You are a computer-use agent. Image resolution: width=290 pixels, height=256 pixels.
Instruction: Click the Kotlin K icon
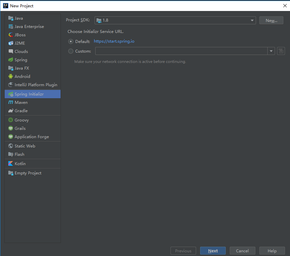coord(11,163)
